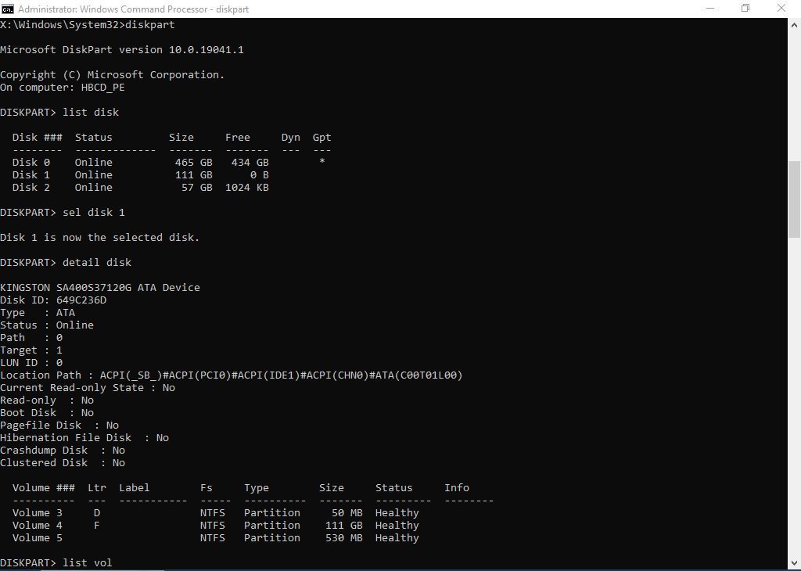The height and width of the screenshot is (571, 801).
Task: Click the asterisk under the Gpt column
Action: (x=321, y=163)
